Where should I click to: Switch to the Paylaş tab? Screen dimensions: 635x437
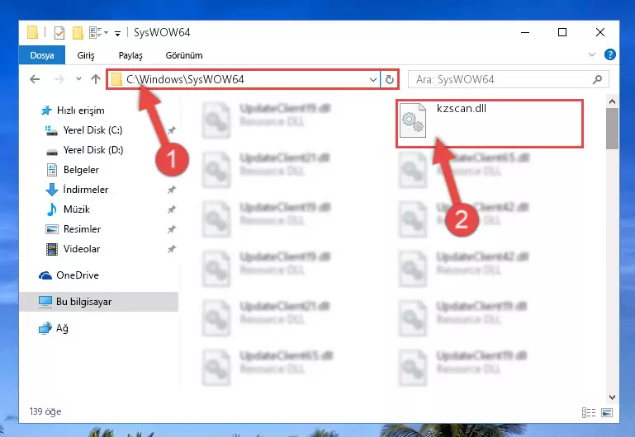[130, 55]
